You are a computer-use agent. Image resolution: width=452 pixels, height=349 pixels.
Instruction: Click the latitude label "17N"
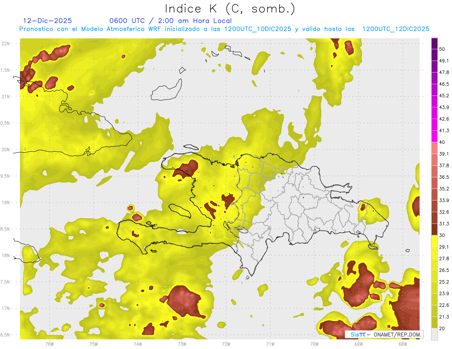pyautogui.click(x=6, y=308)
